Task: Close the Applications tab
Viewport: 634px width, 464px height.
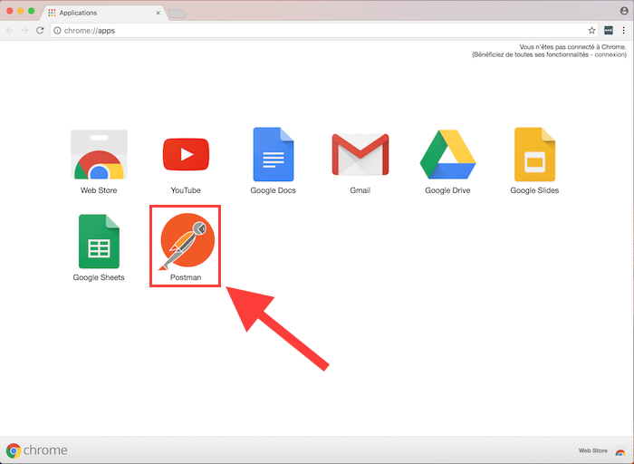Action: point(158,13)
